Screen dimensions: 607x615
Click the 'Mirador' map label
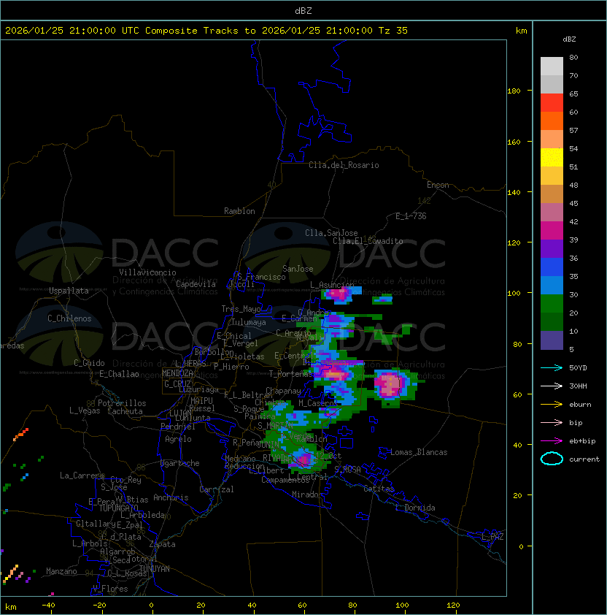click(x=308, y=494)
